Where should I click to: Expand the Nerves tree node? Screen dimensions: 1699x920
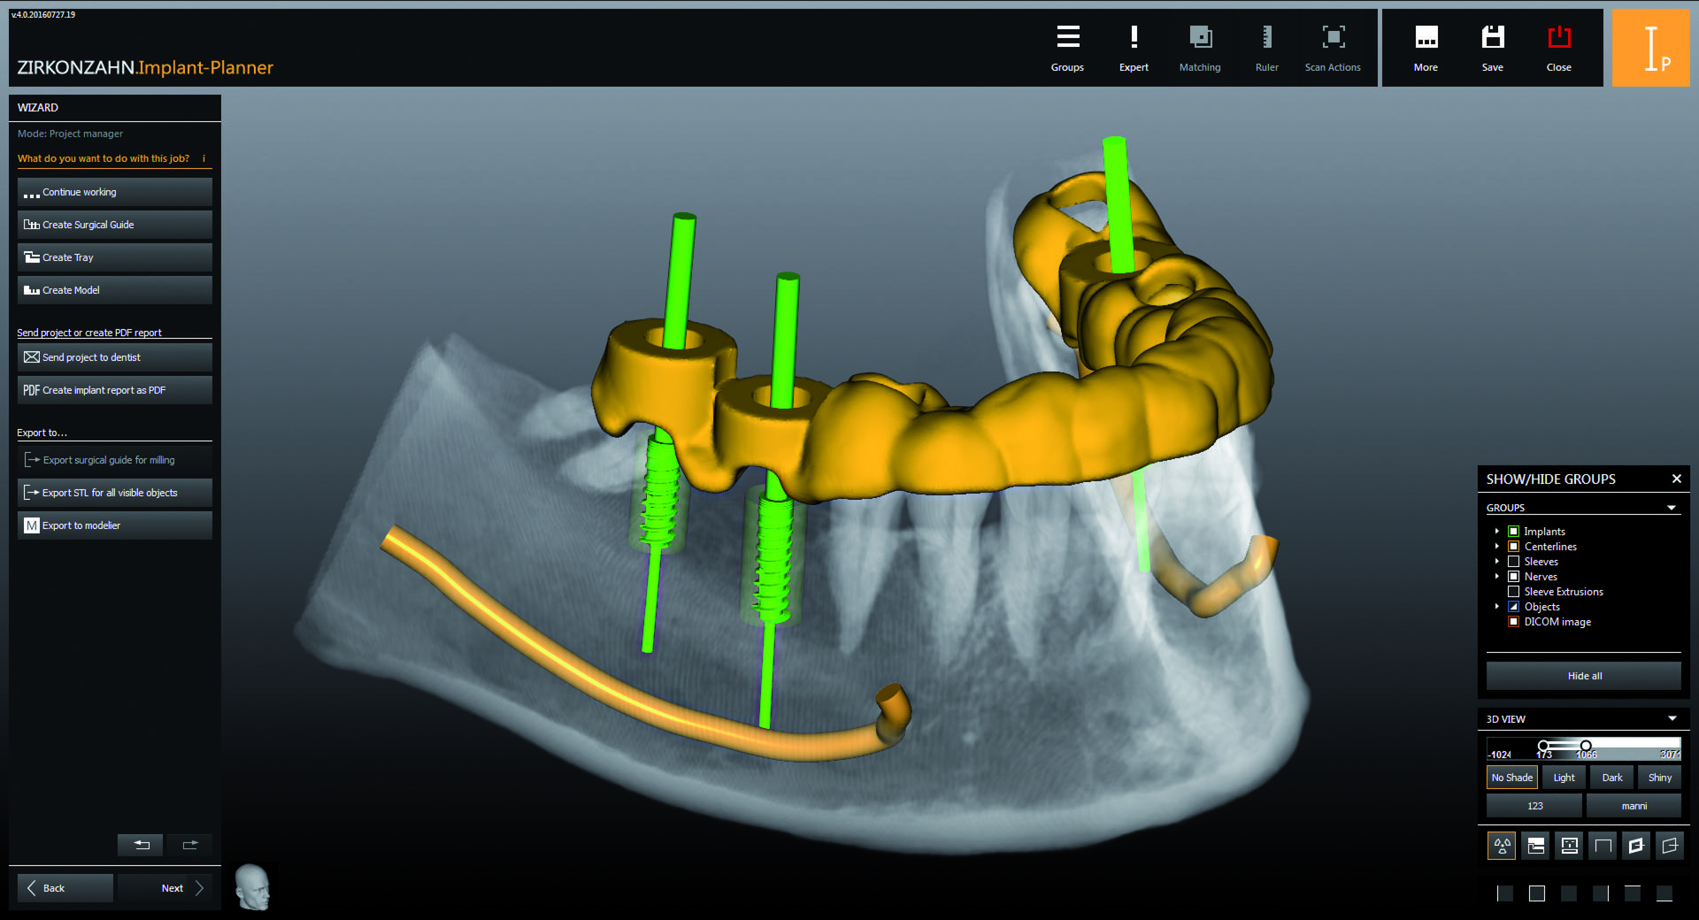(x=1496, y=577)
